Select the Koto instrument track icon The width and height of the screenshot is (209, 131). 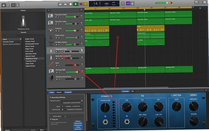51,64
